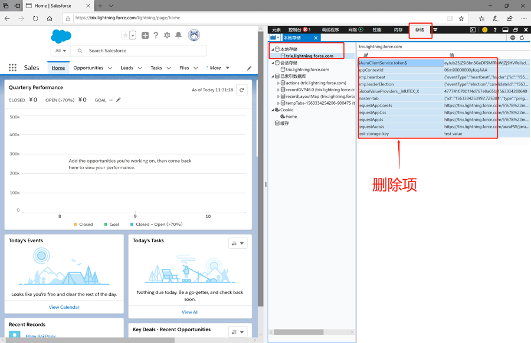Select trix.lightning.force.com under 本地存储
Image resolution: width=531 pixels, height=343 pixels.
coord(310,56)
